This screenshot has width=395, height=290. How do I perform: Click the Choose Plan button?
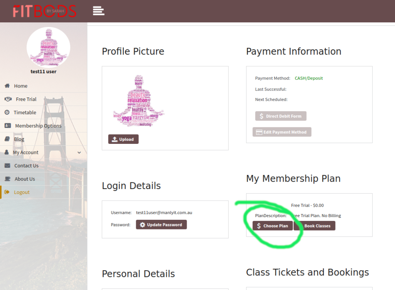tap(272, 226)
